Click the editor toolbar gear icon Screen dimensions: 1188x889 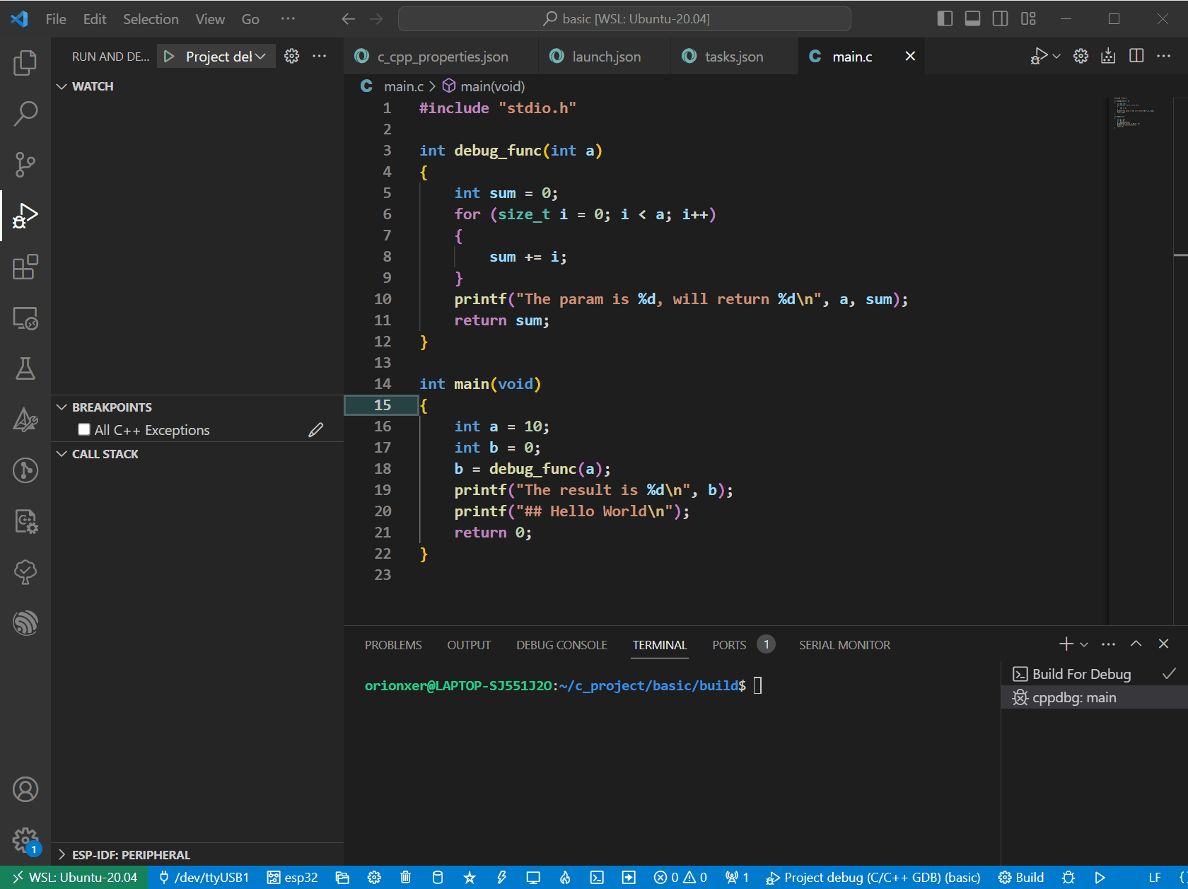coord(1081,56)
